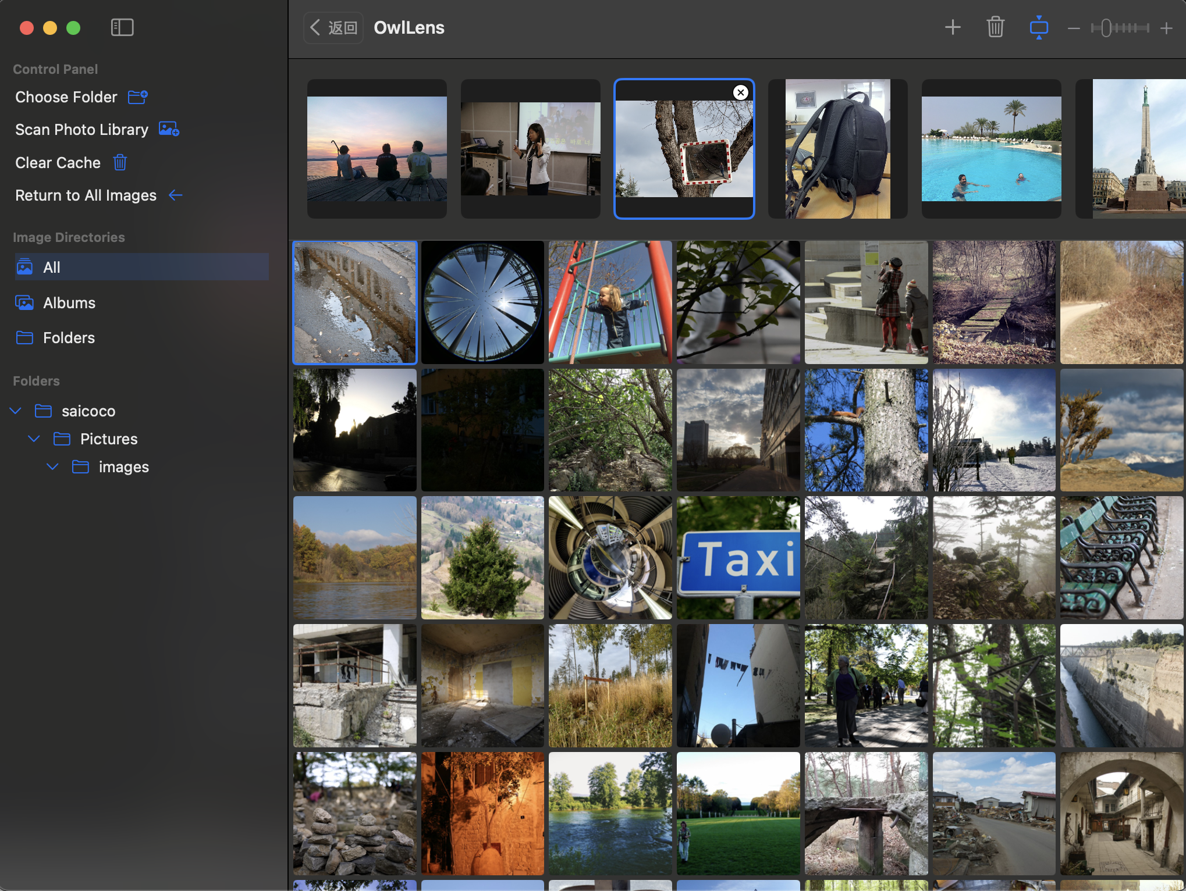Image resolution: width=1186 pixels, height=891 pixels.
Task: Click the Albums photo-stack icon
Action: [x=24, y=302]
